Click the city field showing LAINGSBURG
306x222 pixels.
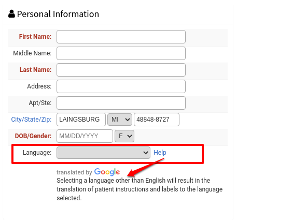[81, 120]
